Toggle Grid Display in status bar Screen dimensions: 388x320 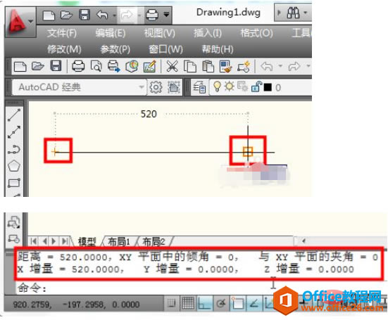(x=188, y=303)
